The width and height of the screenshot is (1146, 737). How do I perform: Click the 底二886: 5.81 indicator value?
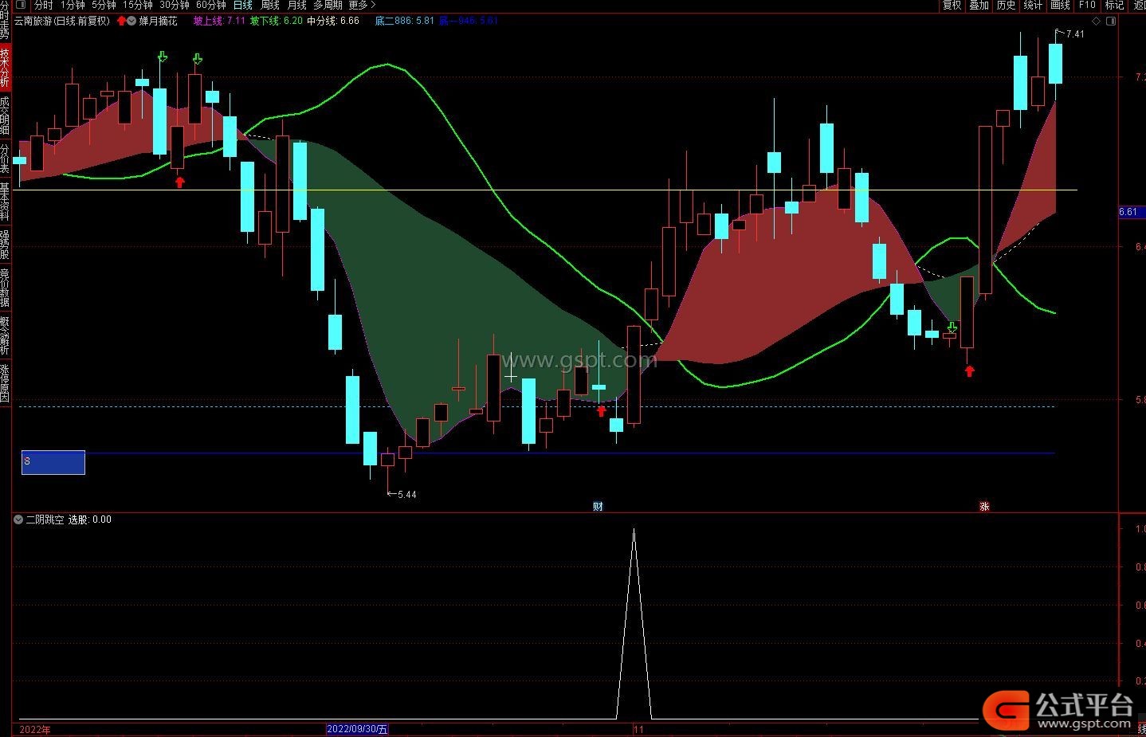(405, 21)
